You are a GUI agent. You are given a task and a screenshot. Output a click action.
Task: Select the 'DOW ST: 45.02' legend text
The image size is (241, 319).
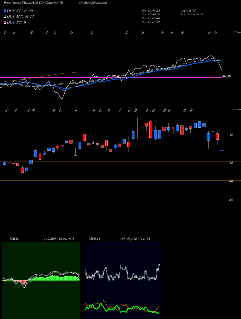pyautogui.click(x=20, y=11)
